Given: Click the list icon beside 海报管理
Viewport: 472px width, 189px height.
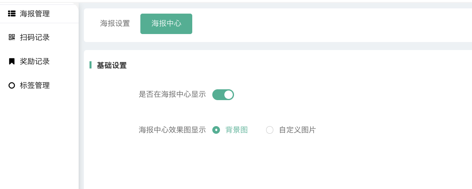Looking at the screenshot, I should coord(12,14).
